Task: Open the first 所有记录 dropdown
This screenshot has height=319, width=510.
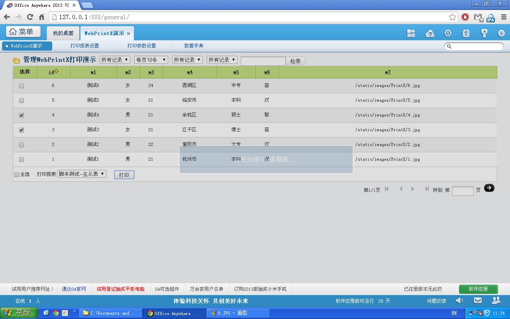Action: coord(115,60)
